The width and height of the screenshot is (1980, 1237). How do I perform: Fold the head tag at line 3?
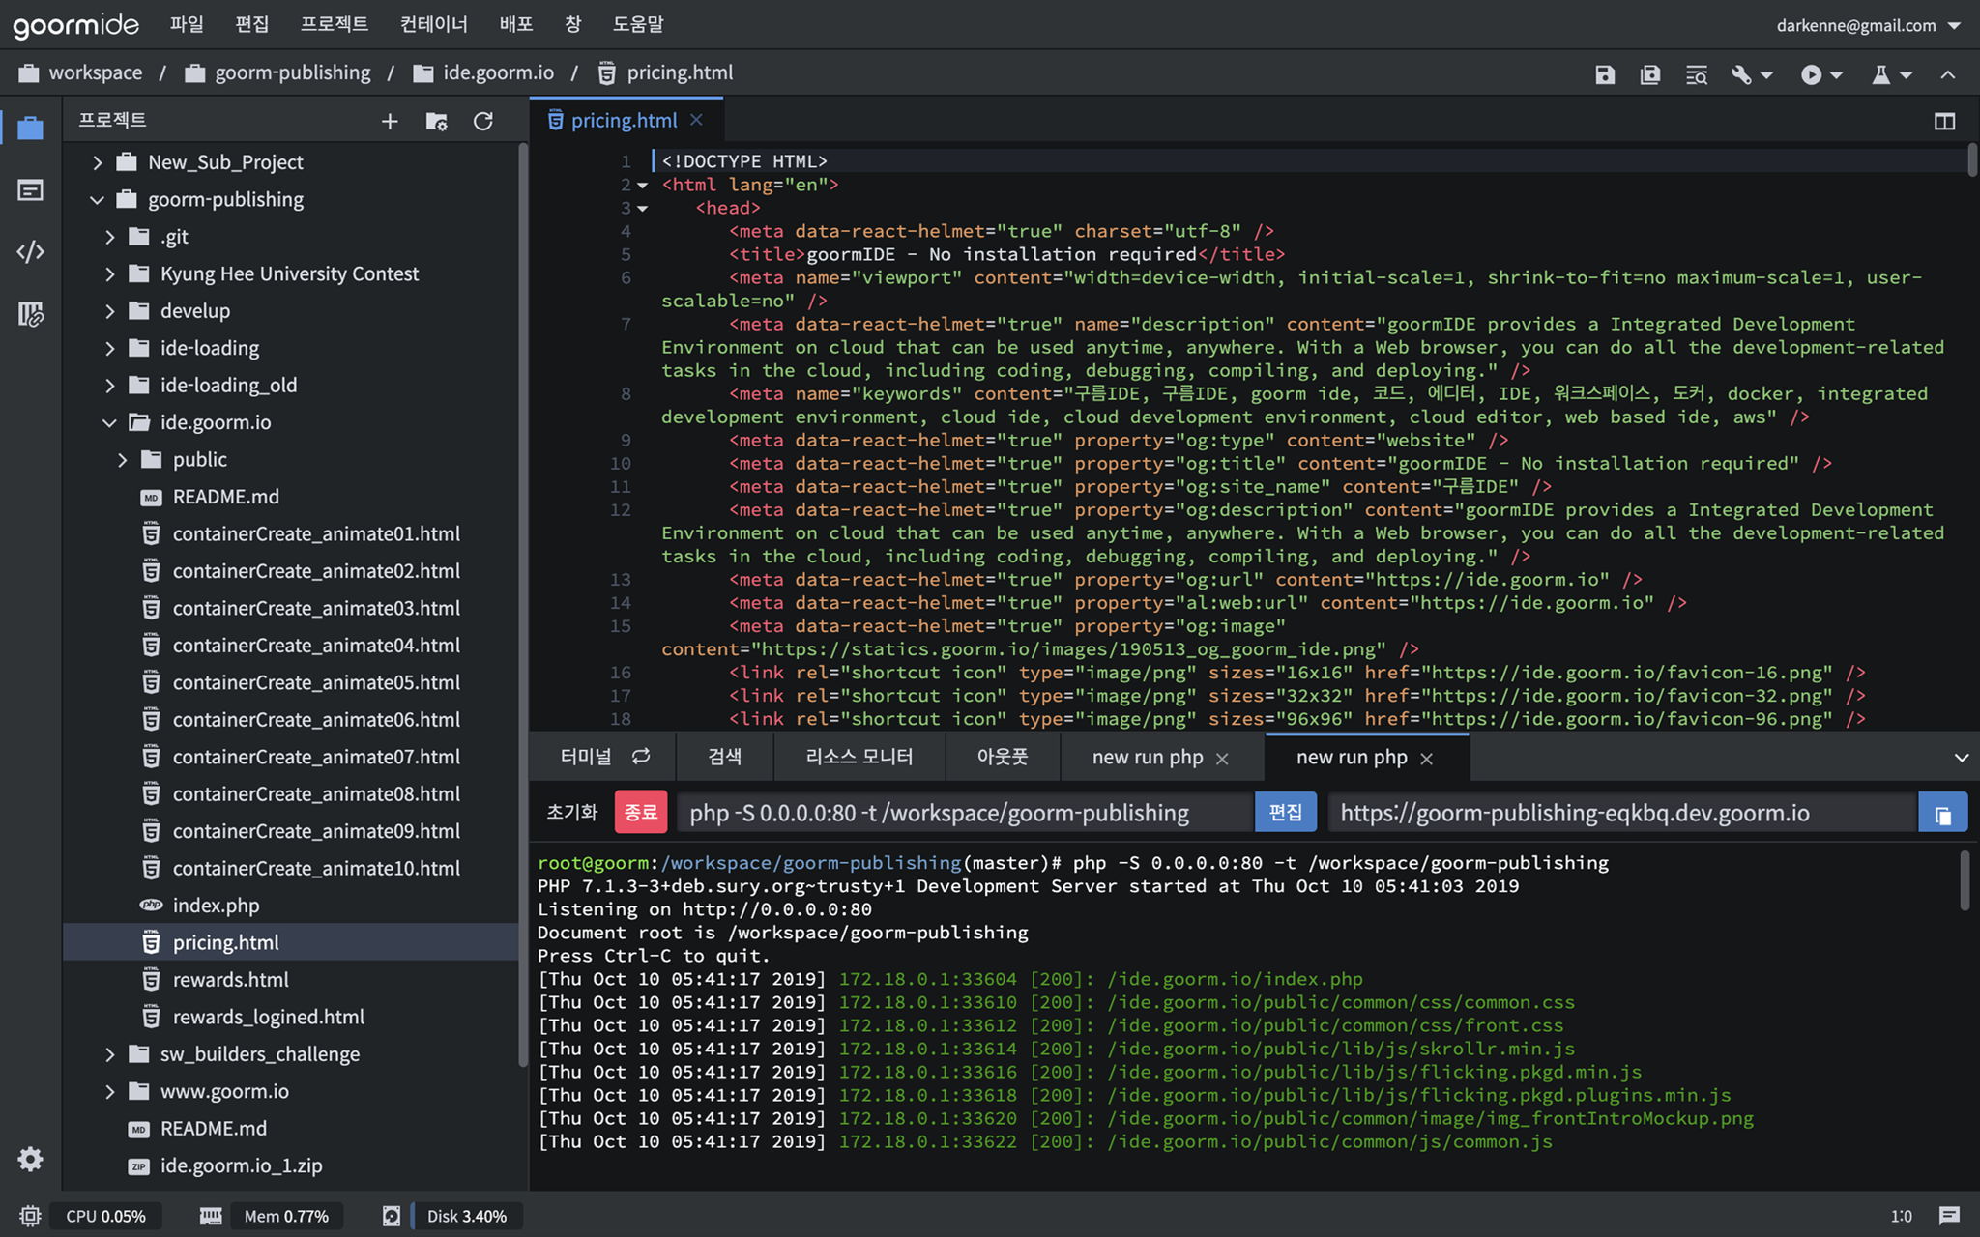642,209
